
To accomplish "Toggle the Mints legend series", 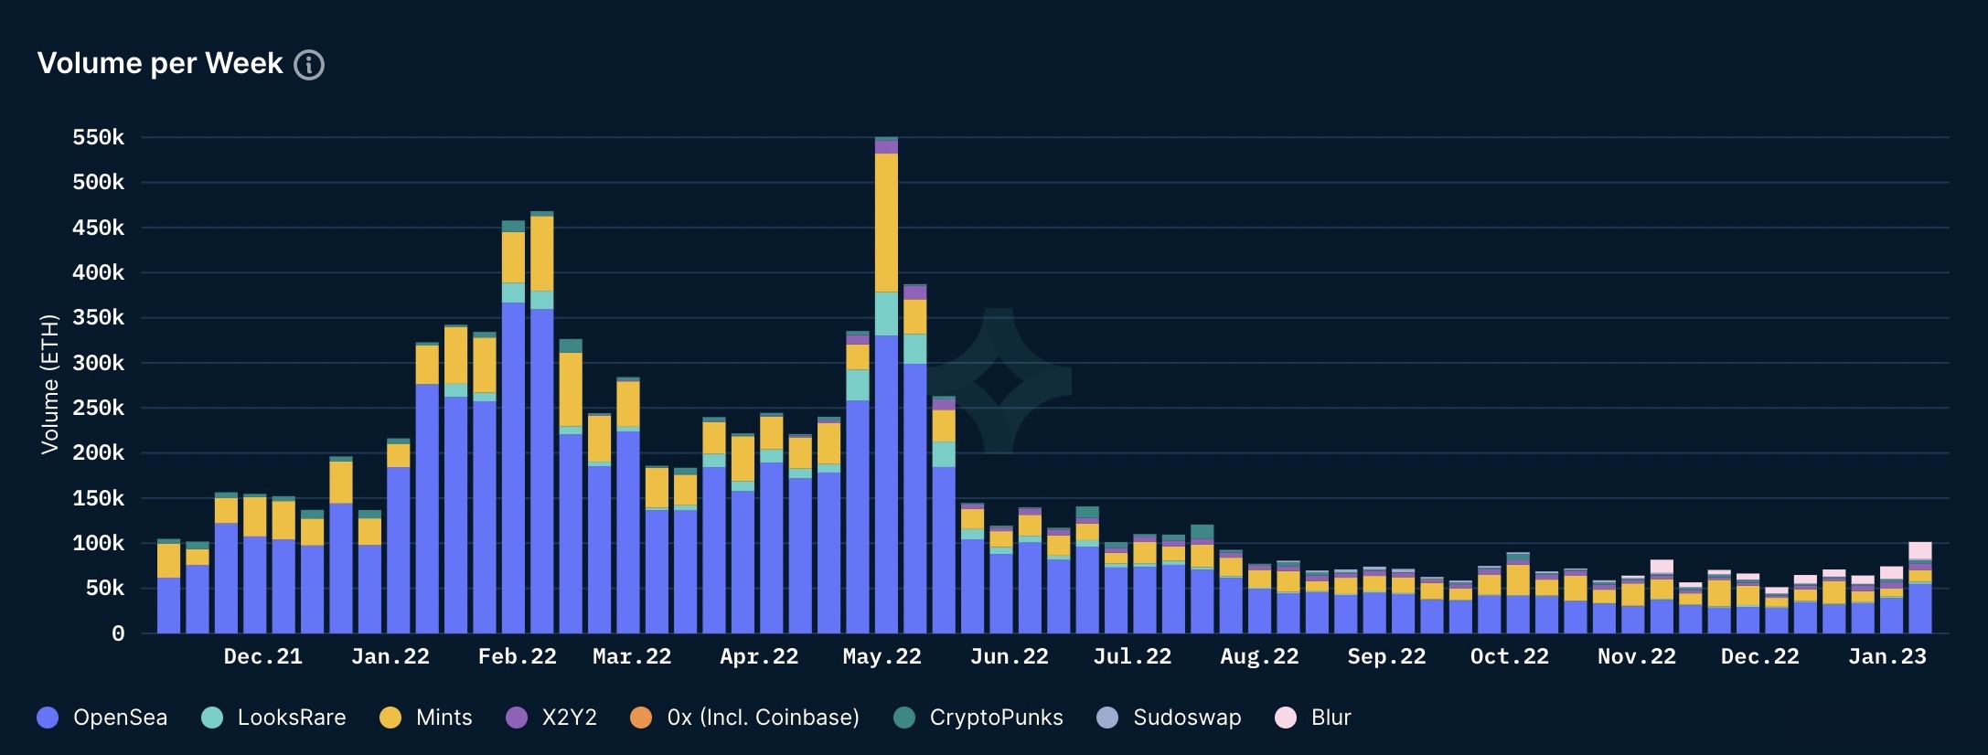I will [425, 718].
